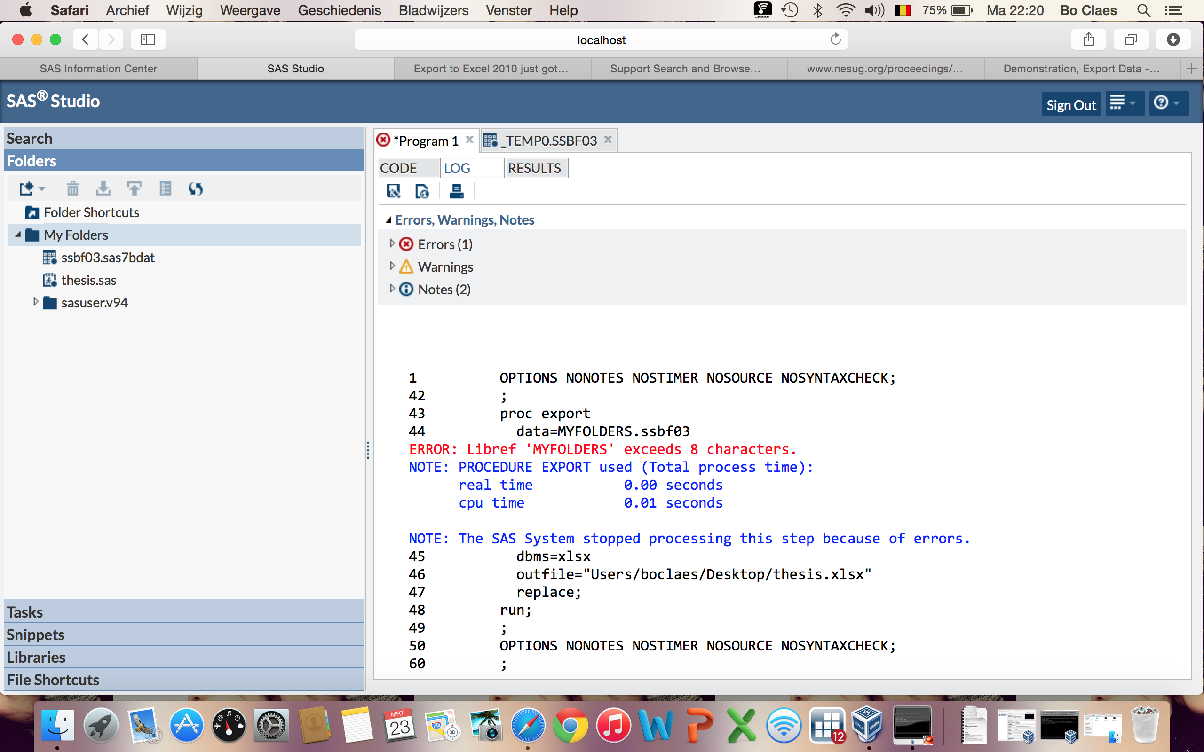Open the Bladwijzers menu
This screenshot has height=752, width=1204.
click(433, 10)
